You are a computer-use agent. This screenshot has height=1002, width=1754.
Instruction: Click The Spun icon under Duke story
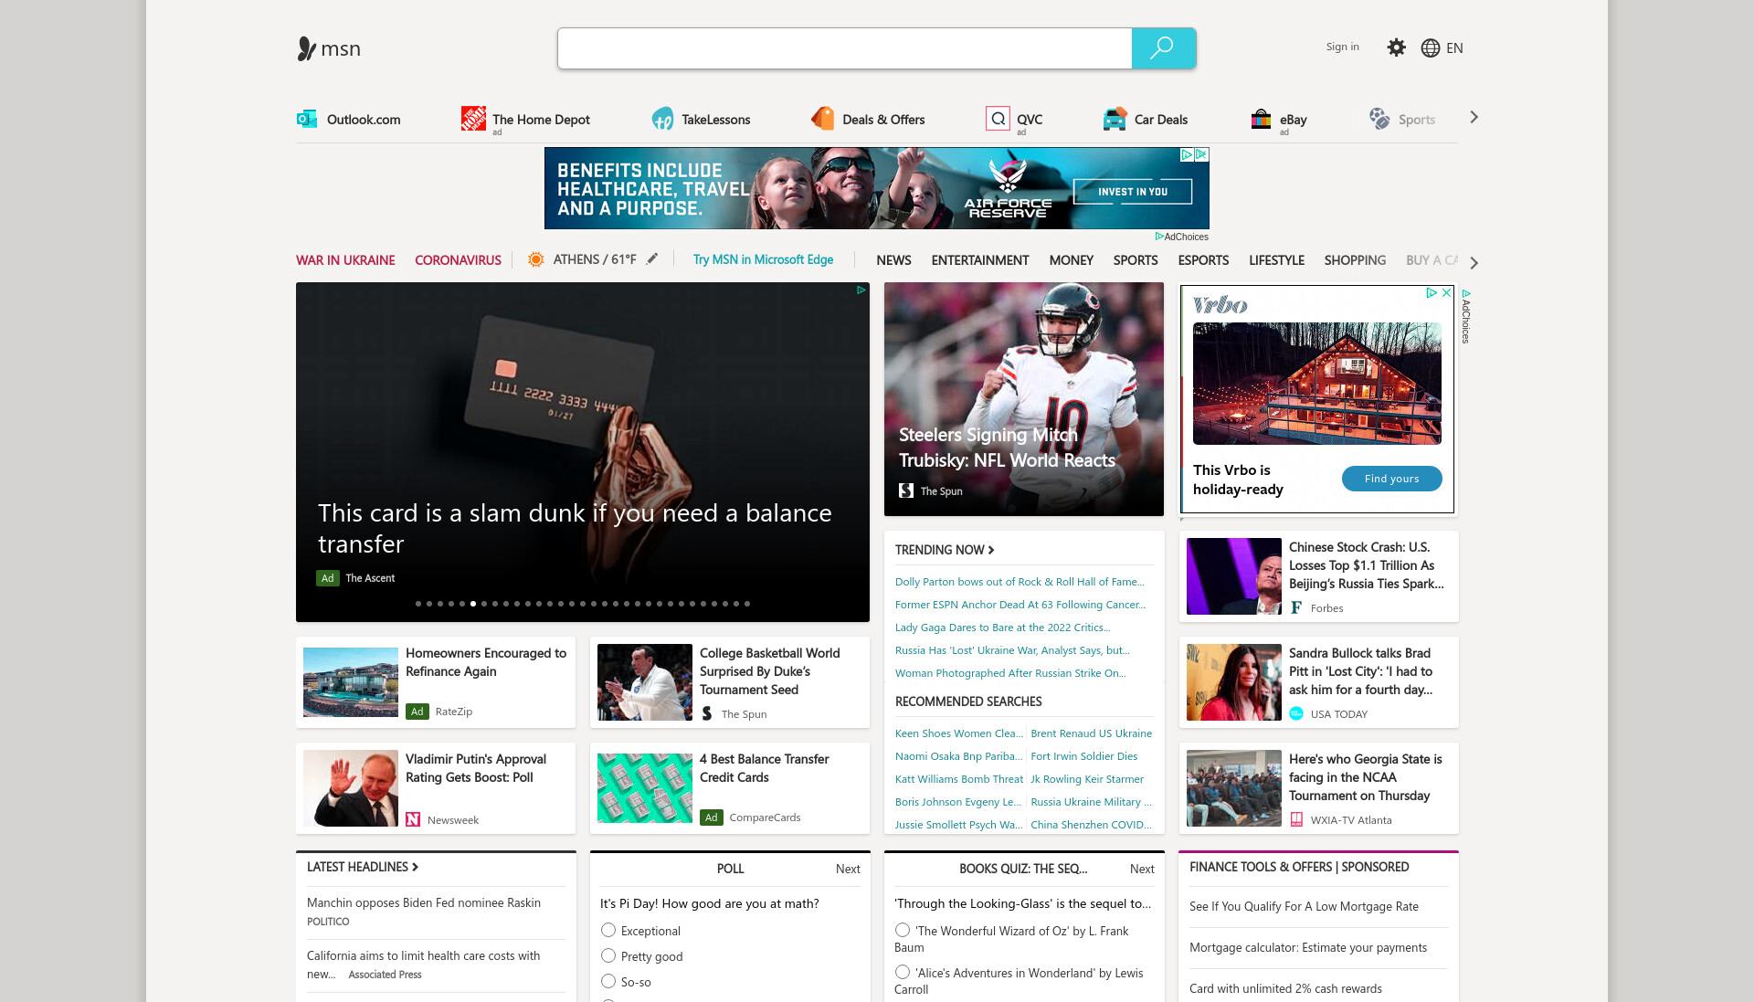point(707,713)
